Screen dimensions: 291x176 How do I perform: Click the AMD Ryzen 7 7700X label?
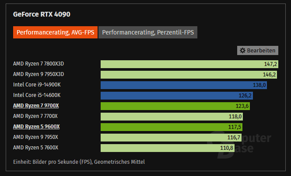point(35,116)
